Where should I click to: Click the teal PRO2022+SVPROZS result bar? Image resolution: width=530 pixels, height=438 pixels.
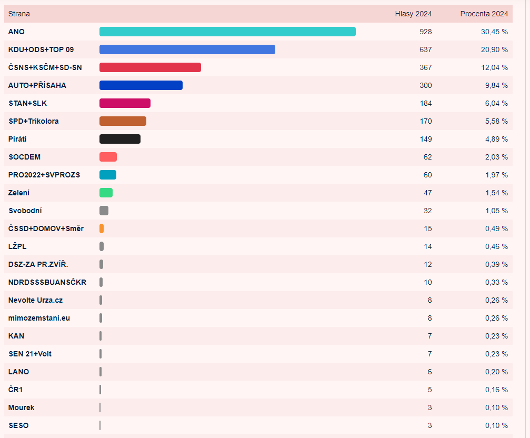(108, 175)
